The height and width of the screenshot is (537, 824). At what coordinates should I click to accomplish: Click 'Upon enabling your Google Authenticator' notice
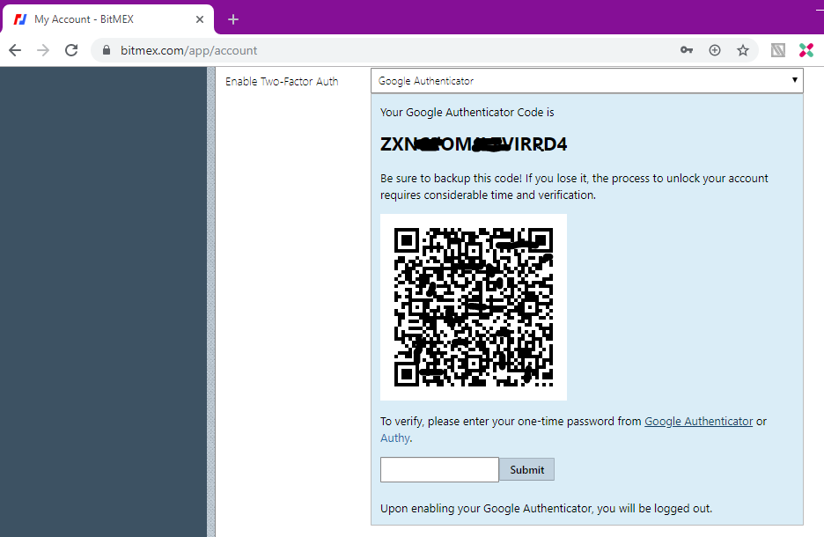546,509
